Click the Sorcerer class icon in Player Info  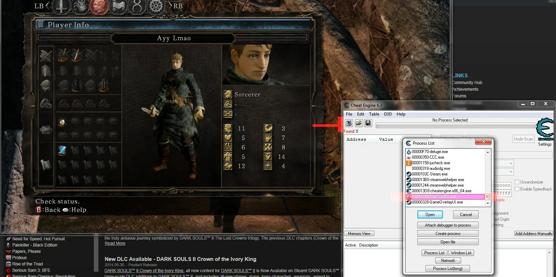tap(228, 94)
